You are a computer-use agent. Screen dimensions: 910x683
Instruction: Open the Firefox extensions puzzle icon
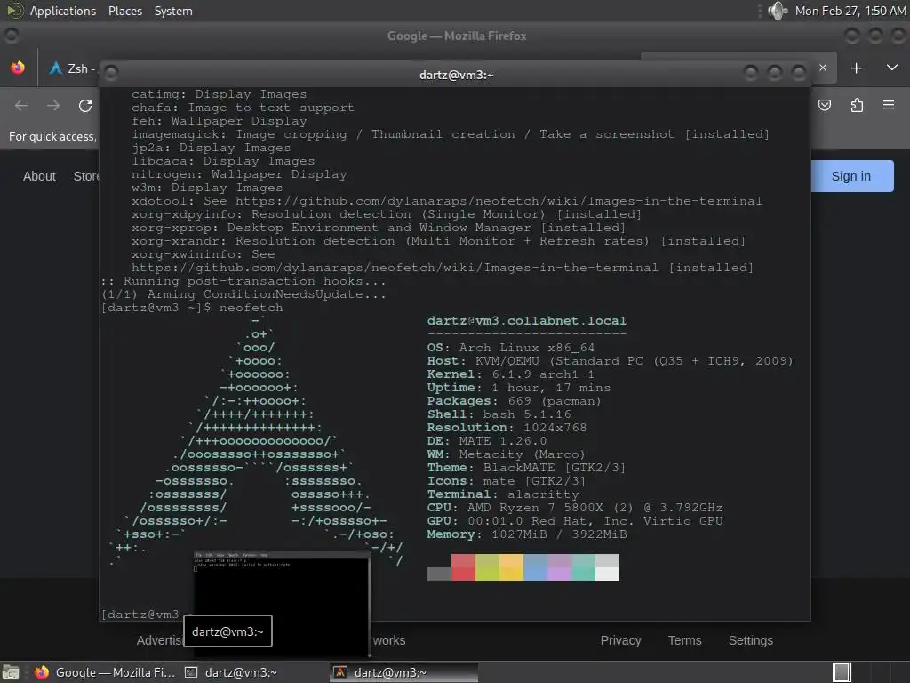(857, 105)
